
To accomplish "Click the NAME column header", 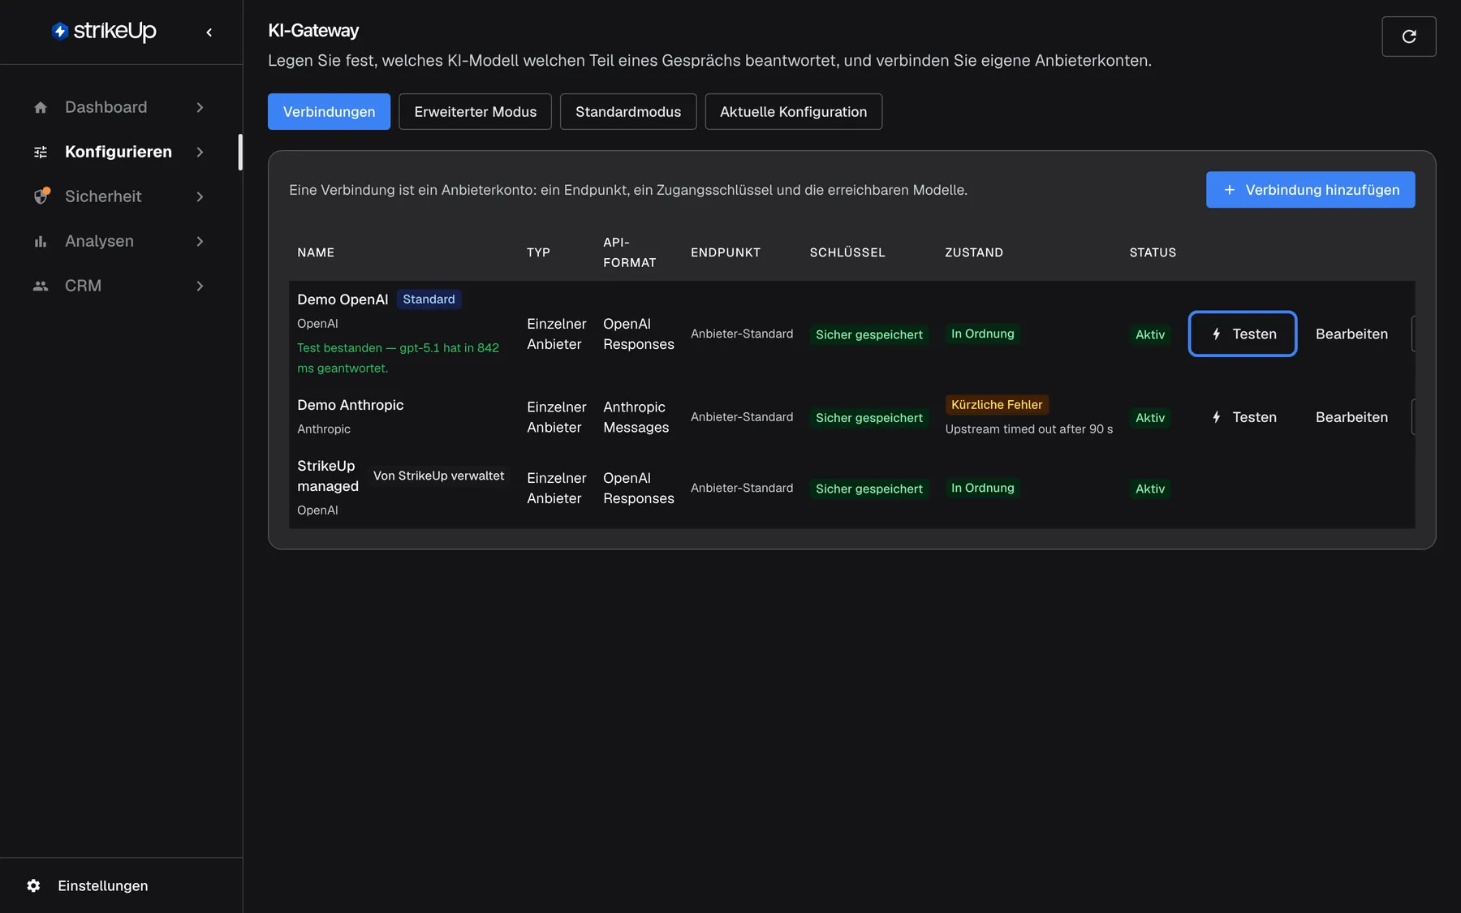I will tap(316, 252).
